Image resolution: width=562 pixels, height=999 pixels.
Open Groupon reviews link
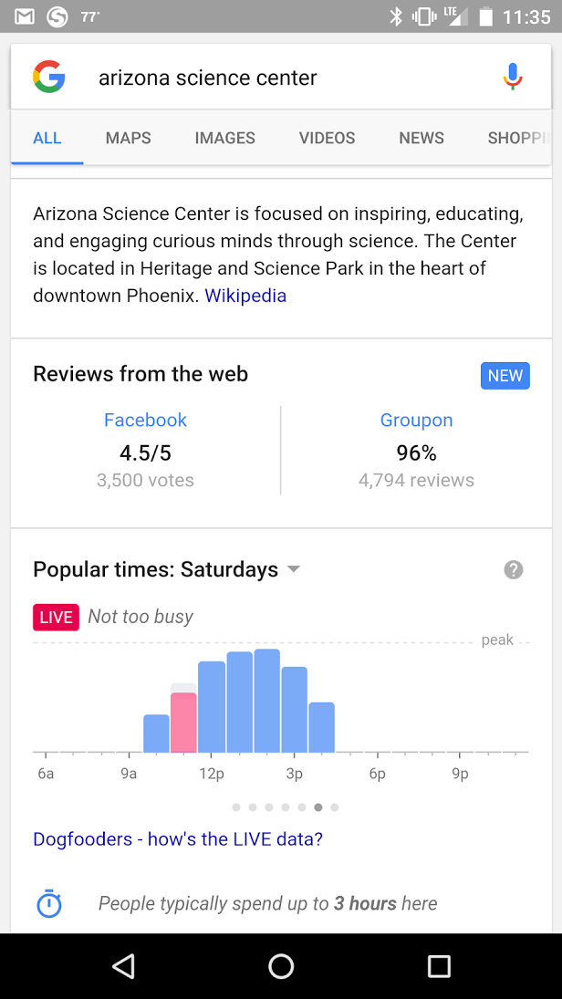pyautogui.click(x=416, y=421)
